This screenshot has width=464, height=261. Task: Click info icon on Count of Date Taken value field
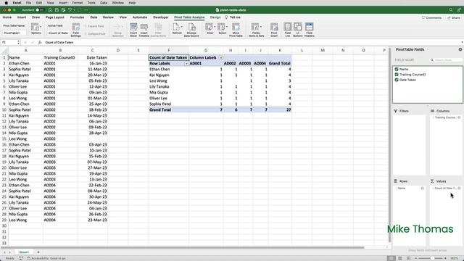pyautogui.click(x=459, y=188)
